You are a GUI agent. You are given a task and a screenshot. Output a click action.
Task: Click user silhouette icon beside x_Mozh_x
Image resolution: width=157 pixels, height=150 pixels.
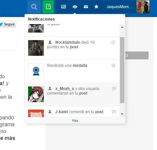tap(50, 88)
